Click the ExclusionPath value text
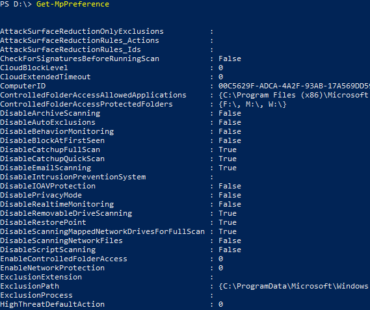 pyautogui.click(x=294, y=286)
